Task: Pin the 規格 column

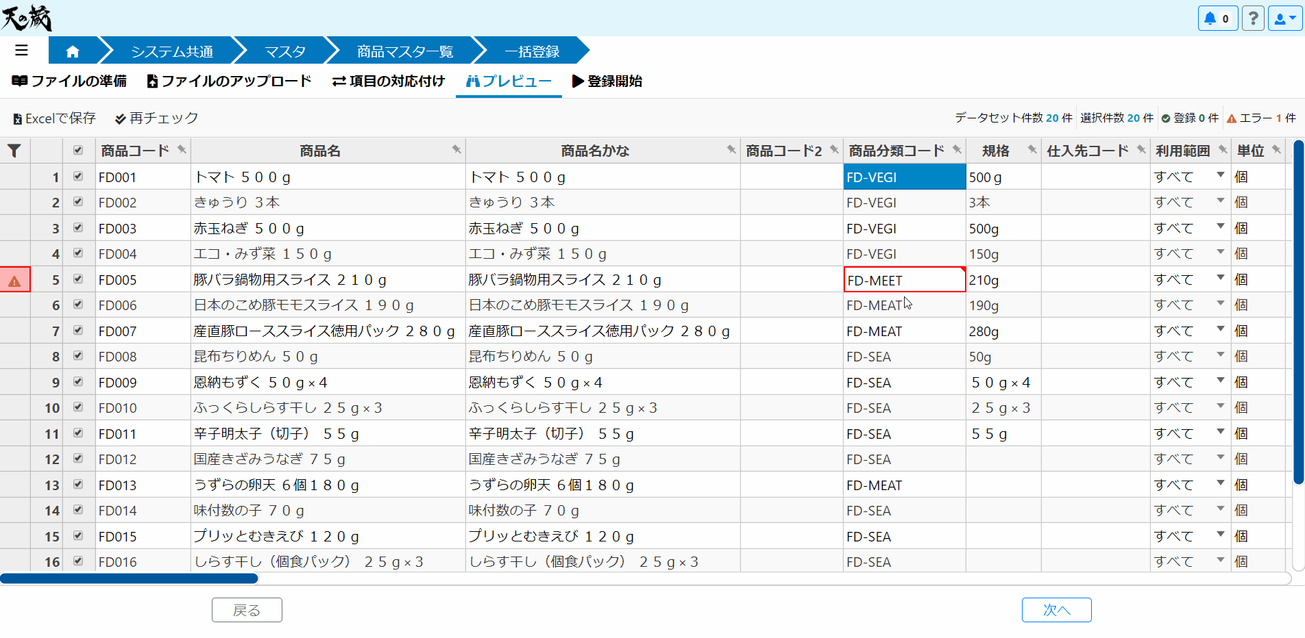Action: pos(1032,149)
